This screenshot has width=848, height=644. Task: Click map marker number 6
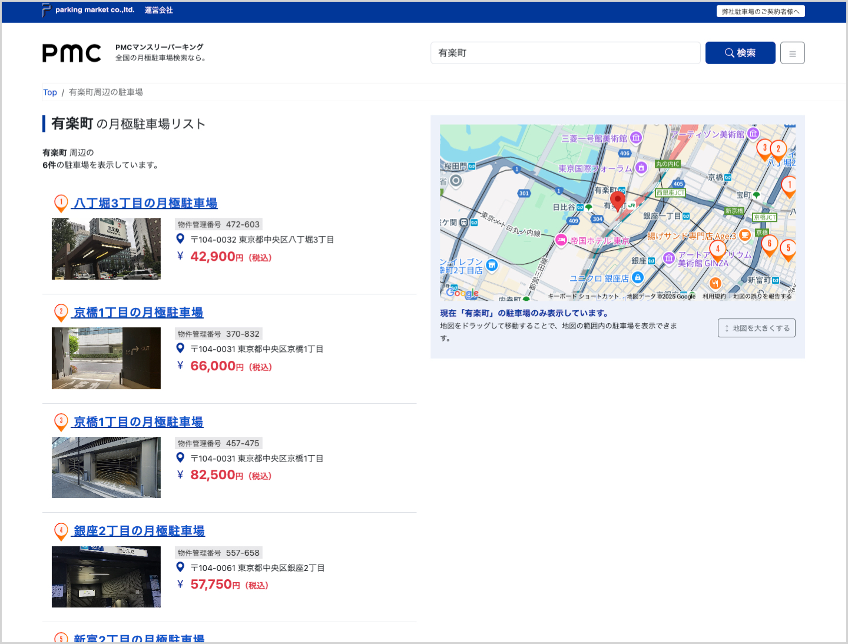pyautogui.click(x=769, y=245)
